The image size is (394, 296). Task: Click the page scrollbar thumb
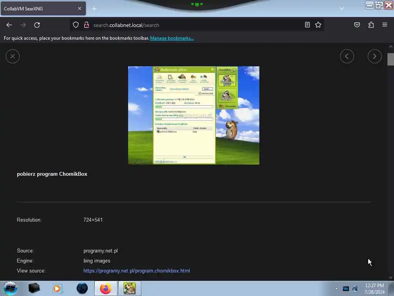(391, 59)
